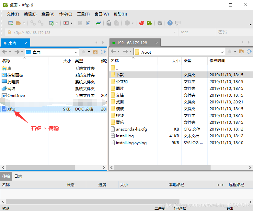
Task: Click the root username field
Action: pyautogui.click(x=197, y=32)
